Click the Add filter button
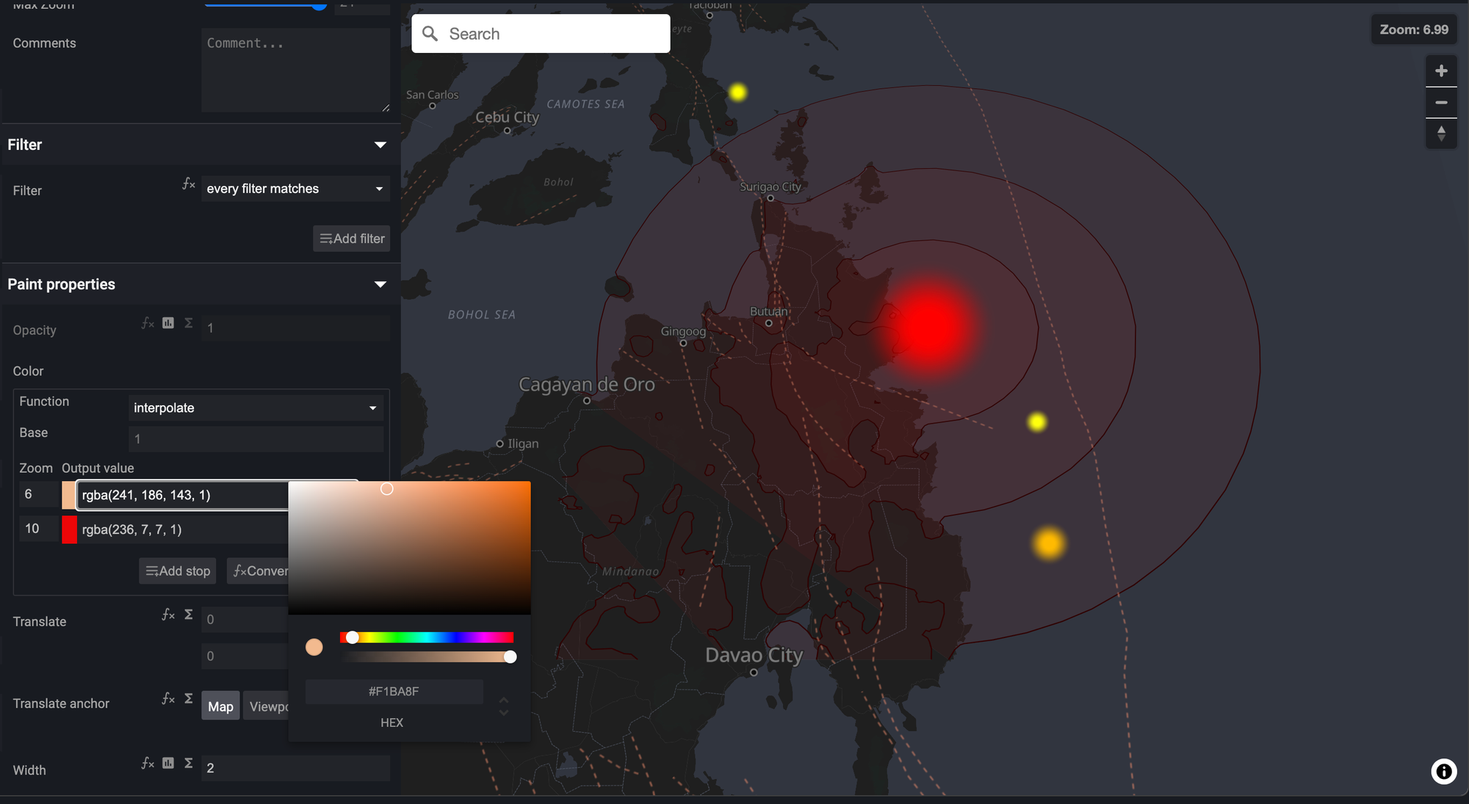 coord(352,239)
